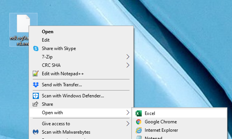232x139 pixels.
Task: Click the Internet Explorer icon
Action: tap(139, 130)
